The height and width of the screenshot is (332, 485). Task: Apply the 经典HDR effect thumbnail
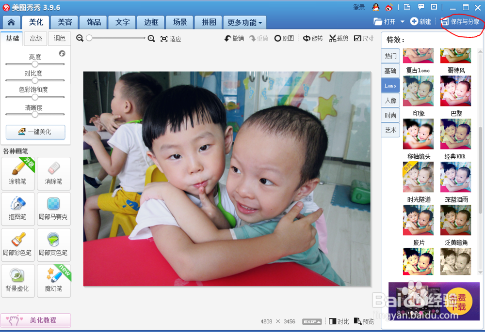click(455, 134)
